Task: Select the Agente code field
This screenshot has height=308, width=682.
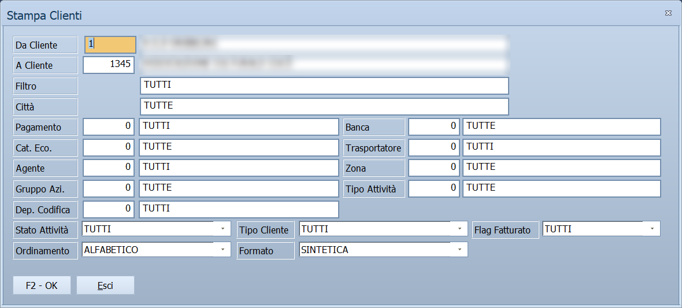Action: pyautogui.click(x=108, y=168)
